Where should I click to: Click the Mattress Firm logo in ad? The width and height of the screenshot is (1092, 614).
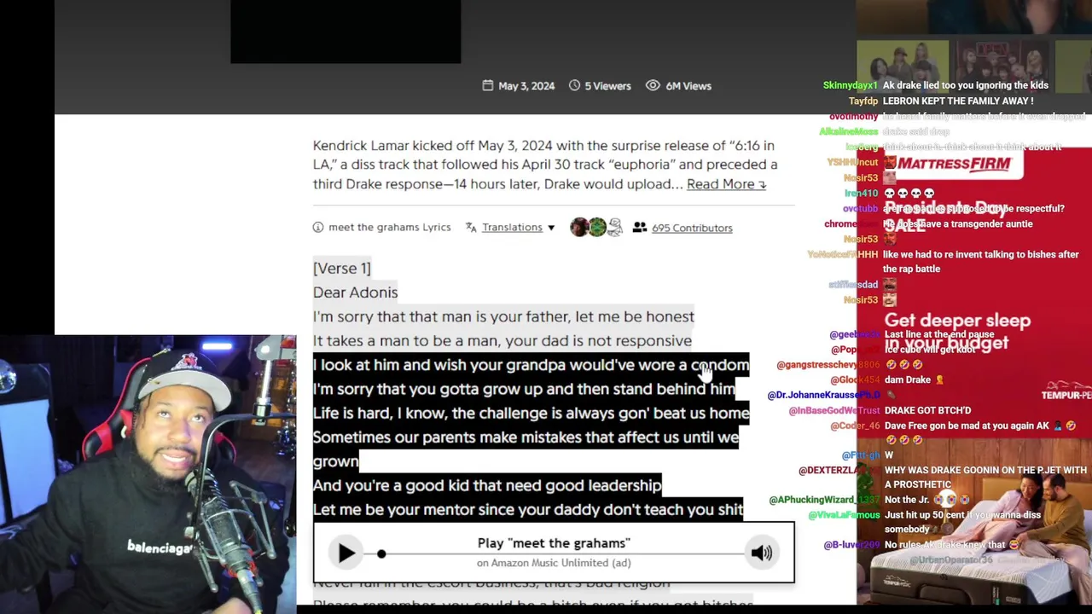[953, 164]
